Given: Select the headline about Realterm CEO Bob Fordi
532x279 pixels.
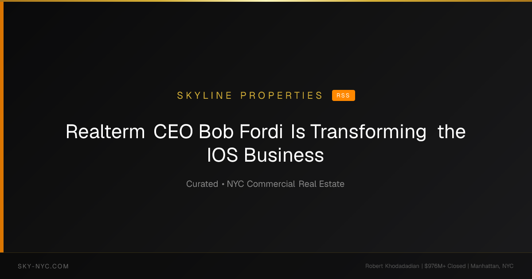Looking at the screenshot, I should (x=266, y=143).
